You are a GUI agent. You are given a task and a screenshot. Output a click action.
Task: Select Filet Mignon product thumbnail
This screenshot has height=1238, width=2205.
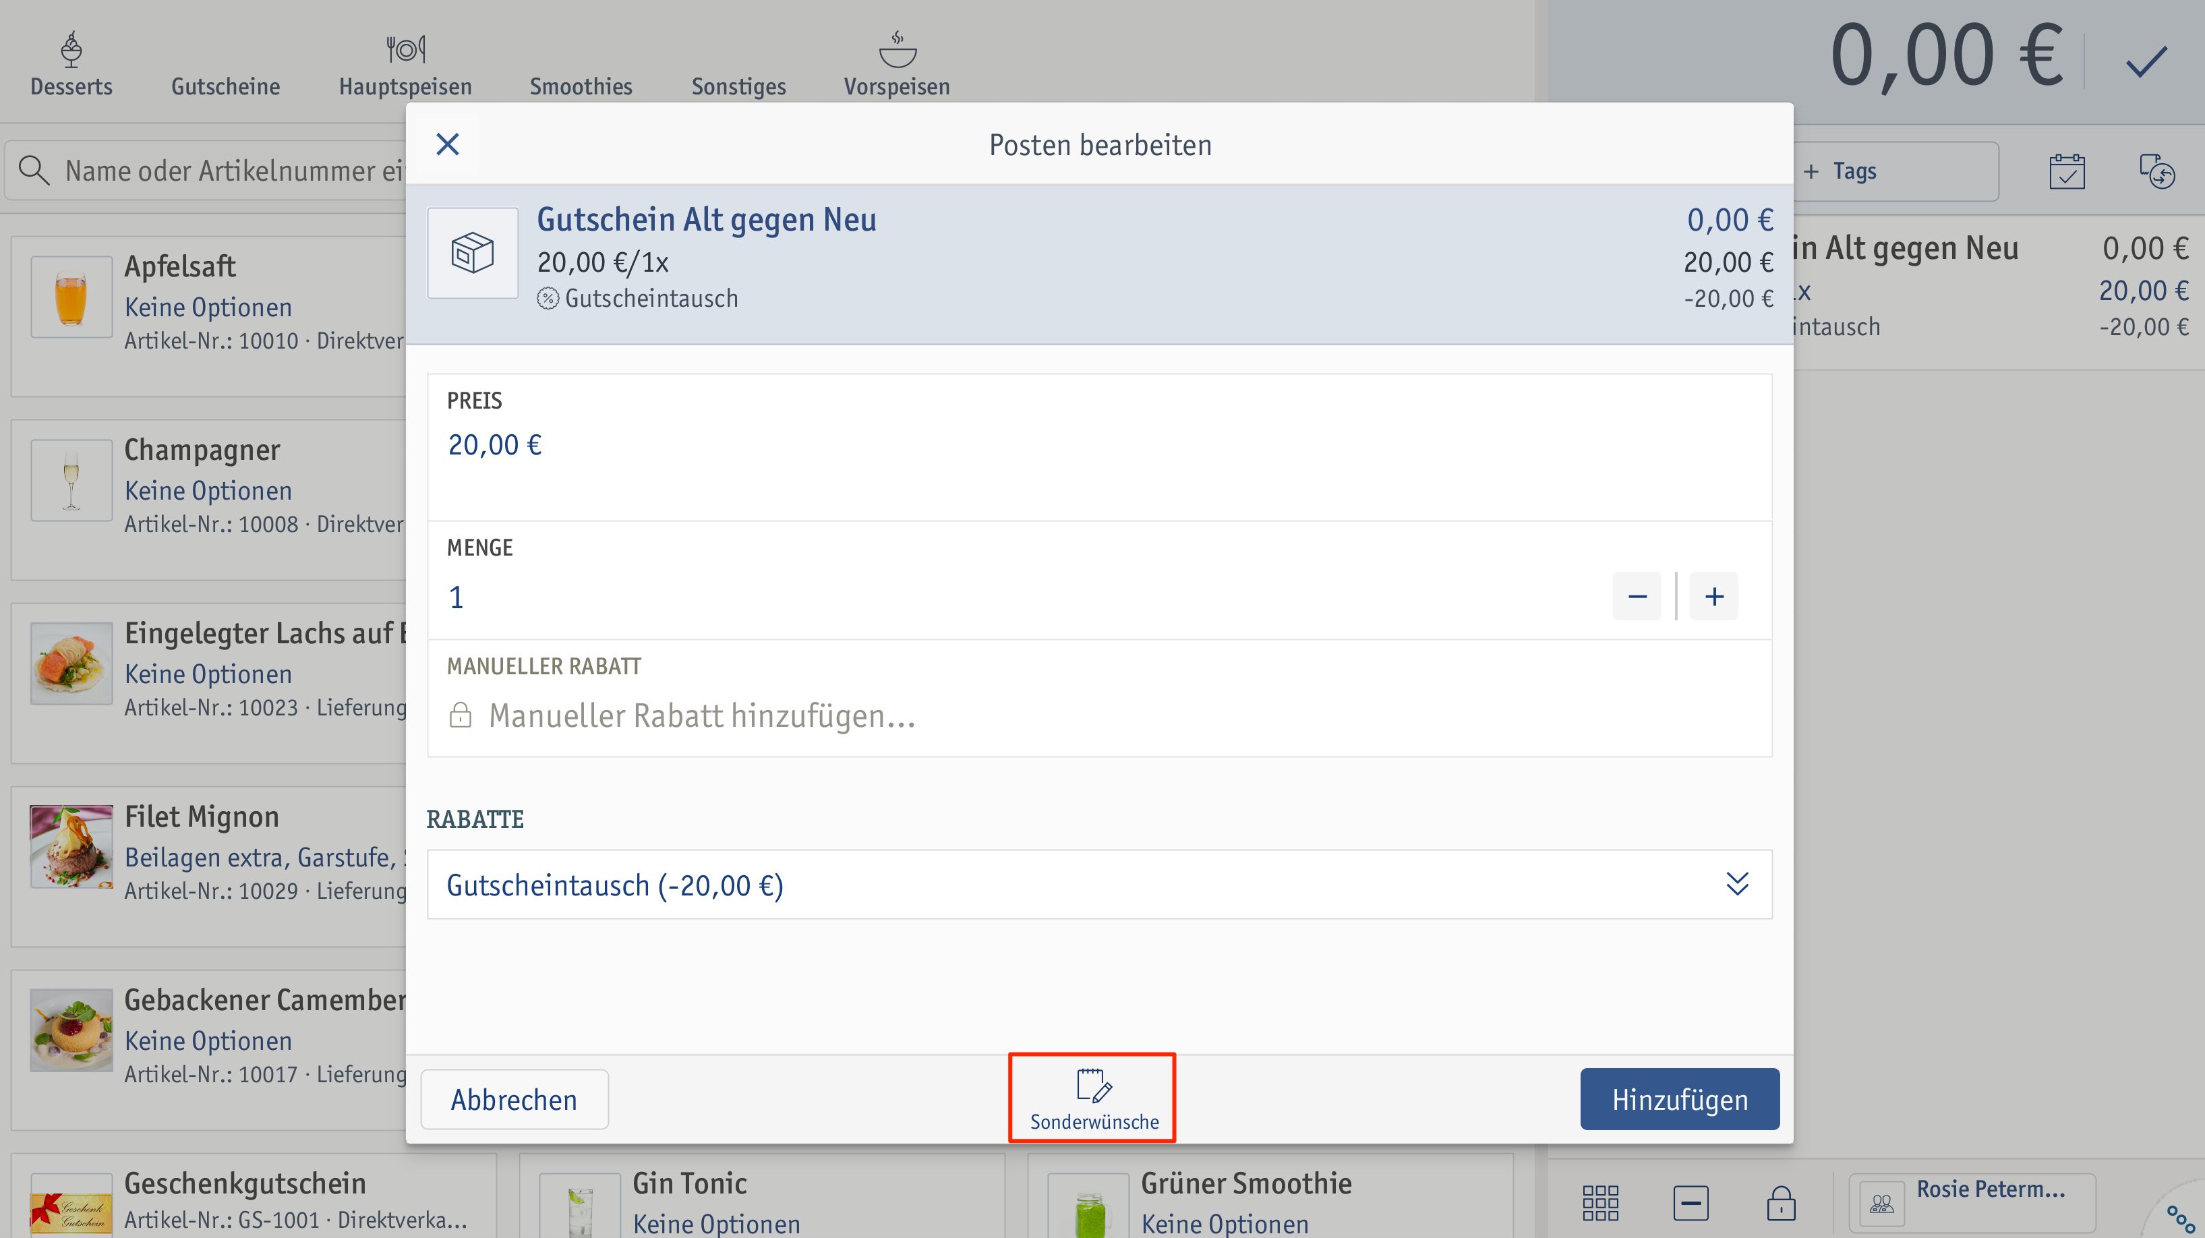71,846
